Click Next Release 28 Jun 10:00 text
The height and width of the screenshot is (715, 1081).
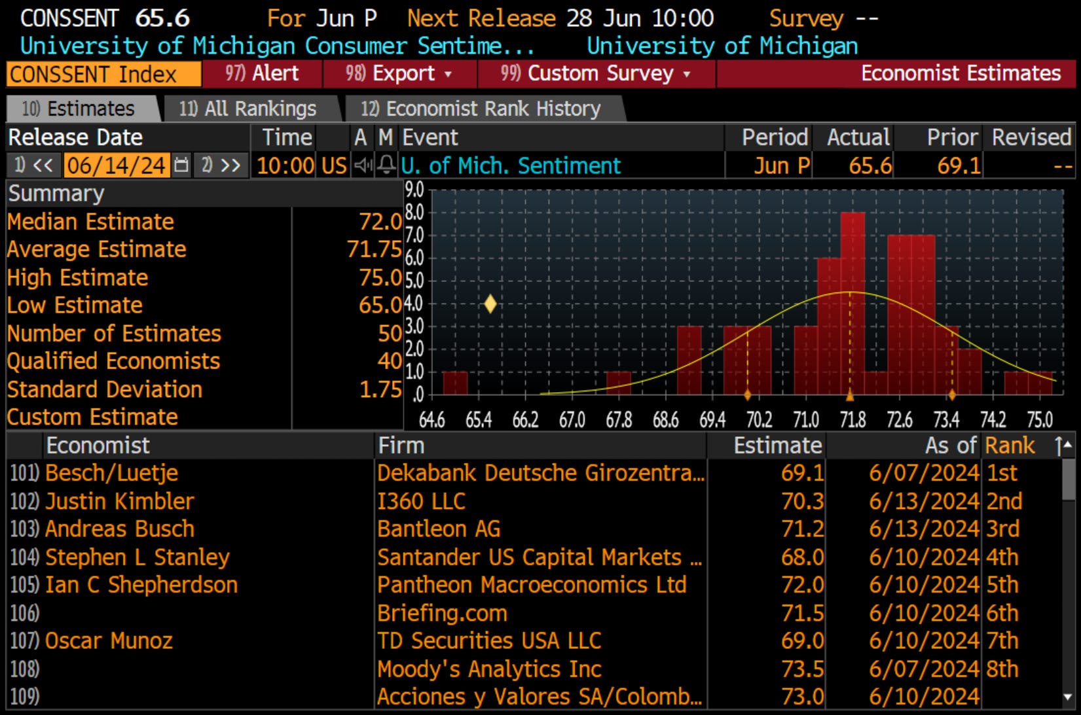tap(560, 18)
